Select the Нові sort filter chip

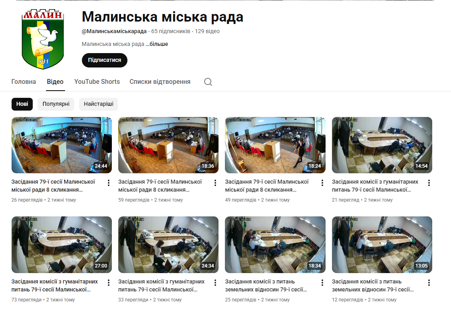[x=22, y=104]
